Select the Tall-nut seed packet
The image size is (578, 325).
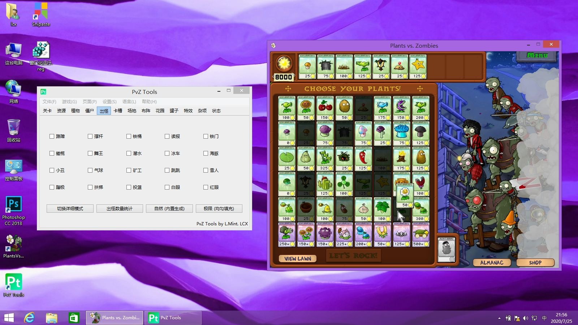point(420,159)
